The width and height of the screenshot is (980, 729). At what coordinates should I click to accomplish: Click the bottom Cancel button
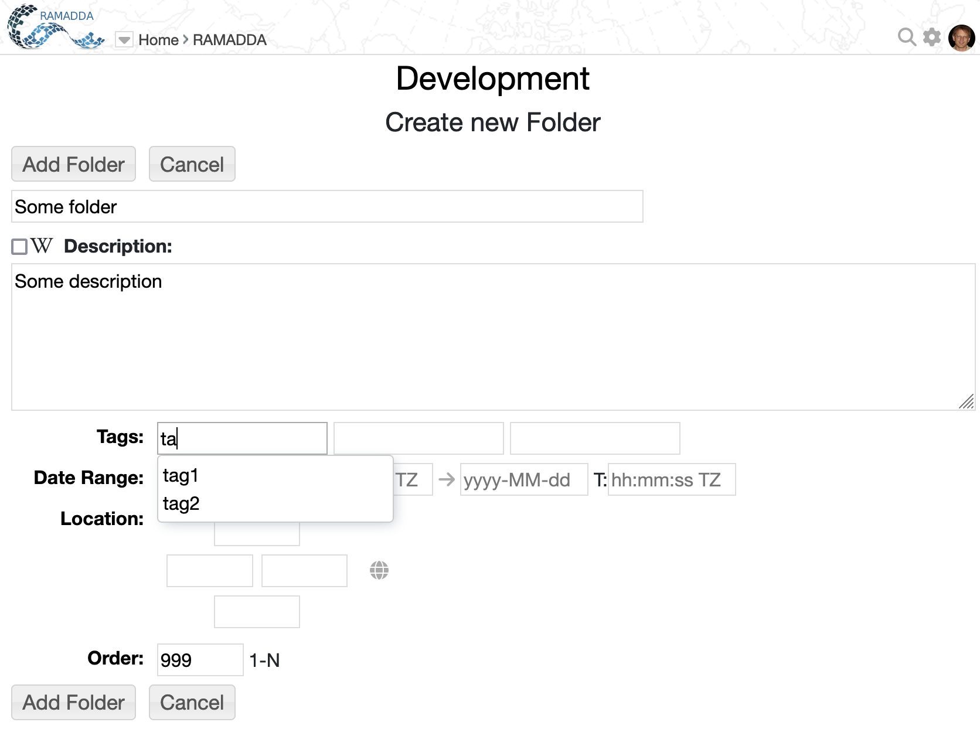pos(192,703)
